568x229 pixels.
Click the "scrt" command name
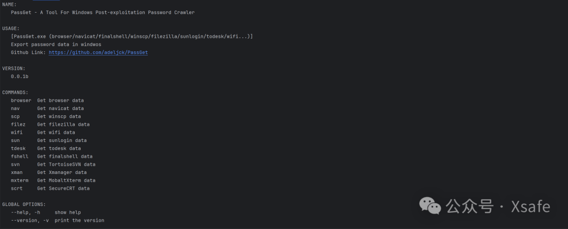17,188
